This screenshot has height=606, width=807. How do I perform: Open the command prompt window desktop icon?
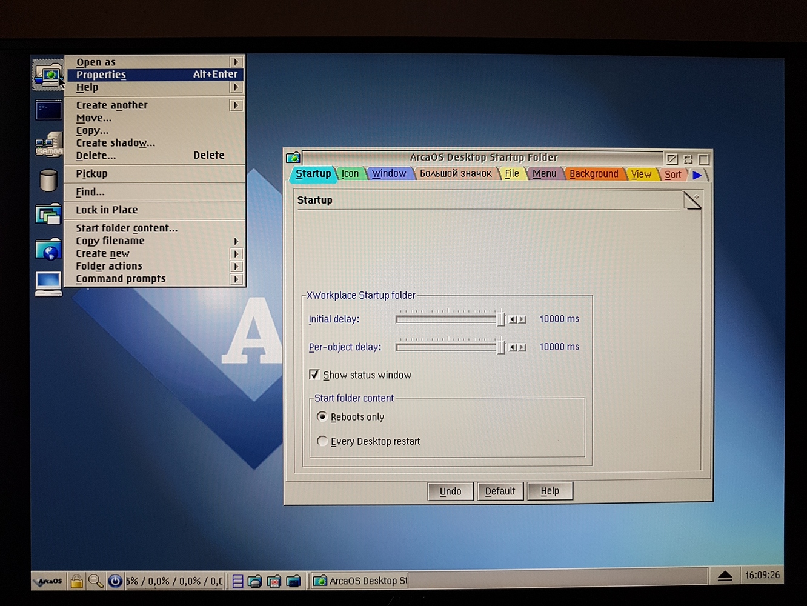pyautogui.click(x=48, y=110)
